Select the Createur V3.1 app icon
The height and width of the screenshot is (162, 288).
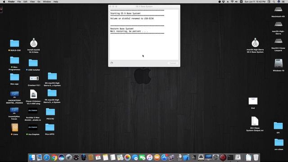(x=34, y=78)
